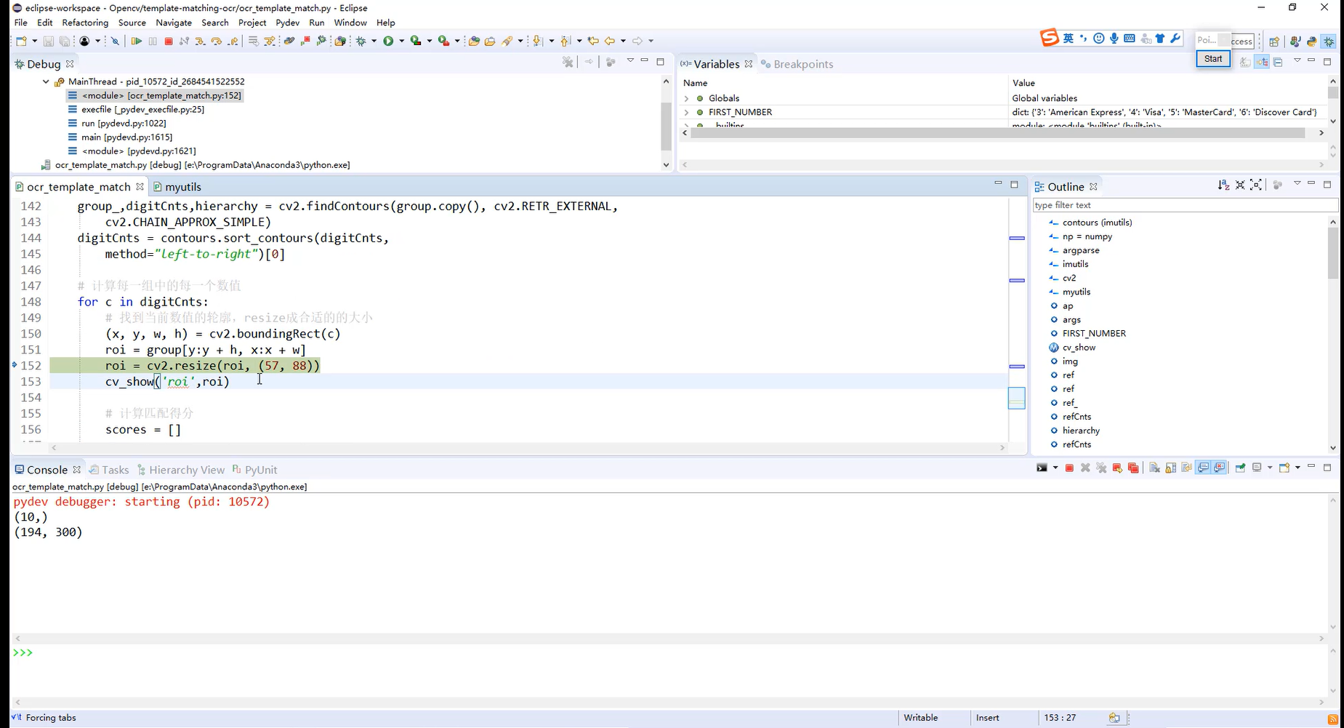Click the Disconnect debug icon
Viewport: 1344px width, 728px height.
(x=184, y=41)
